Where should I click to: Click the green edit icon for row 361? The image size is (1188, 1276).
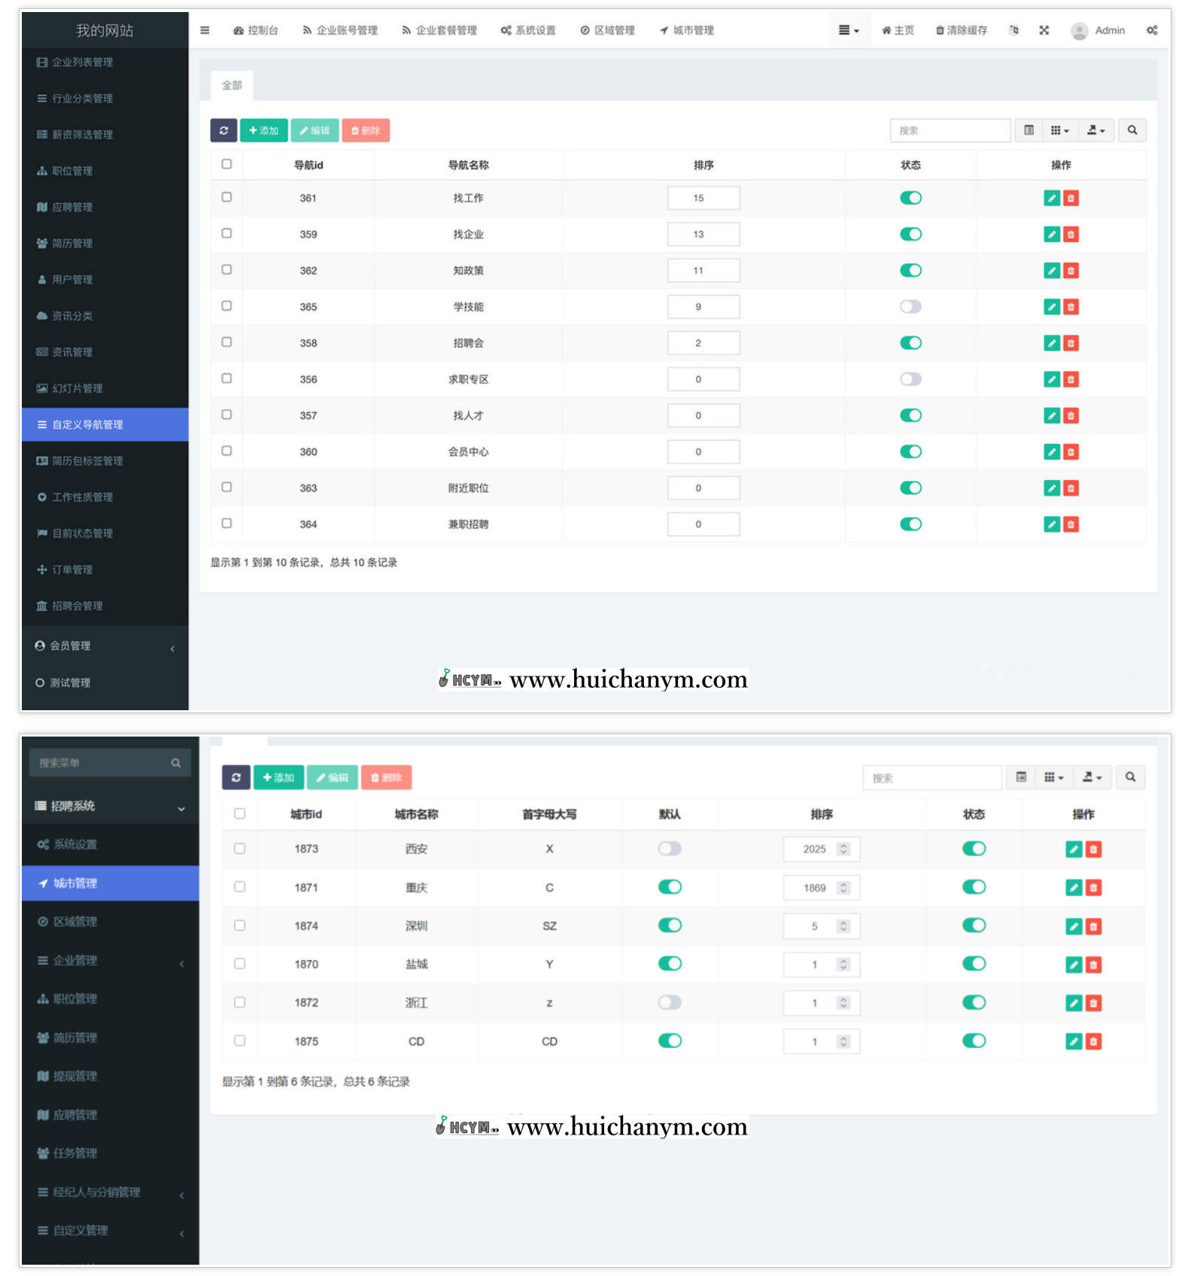[1052, 199]
